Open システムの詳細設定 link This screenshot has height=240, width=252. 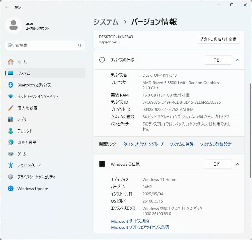[216, 144]
